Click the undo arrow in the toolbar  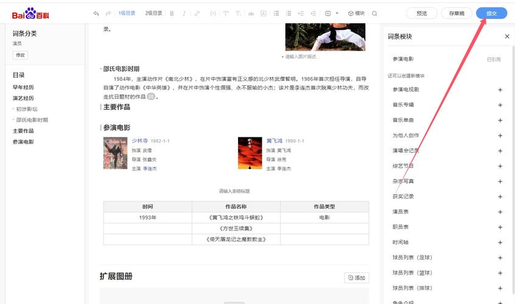pos(96,13)
